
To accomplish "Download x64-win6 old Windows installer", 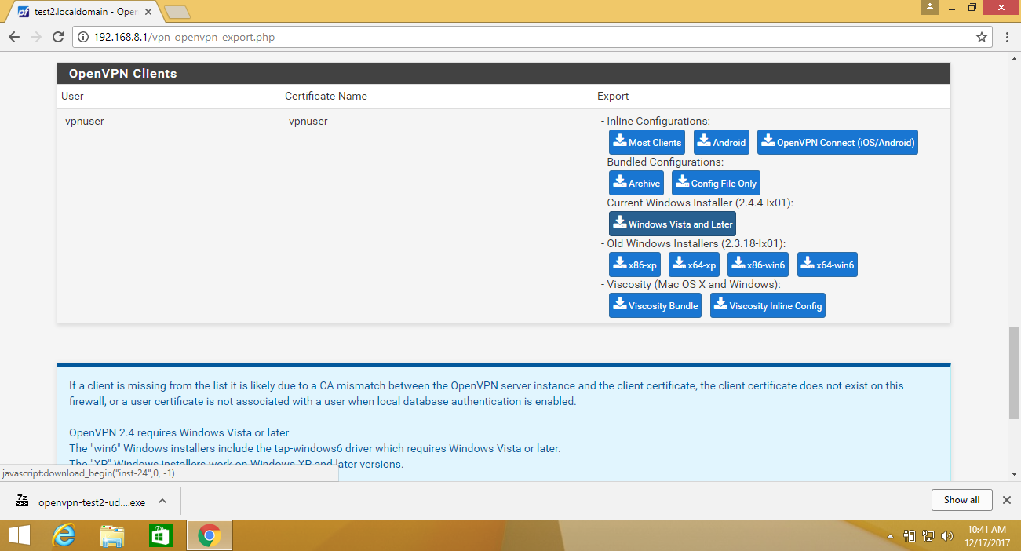I will 828,265.
